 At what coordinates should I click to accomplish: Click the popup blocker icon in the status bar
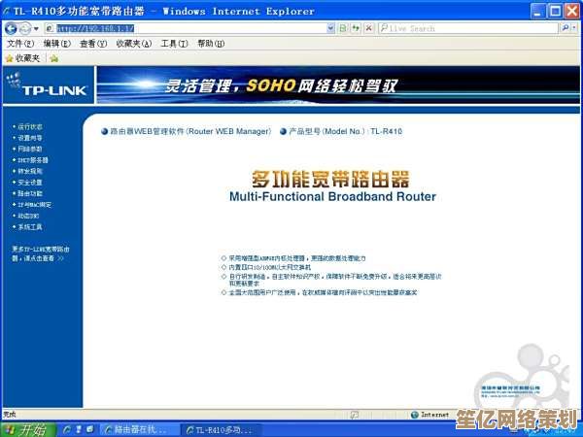355,415
